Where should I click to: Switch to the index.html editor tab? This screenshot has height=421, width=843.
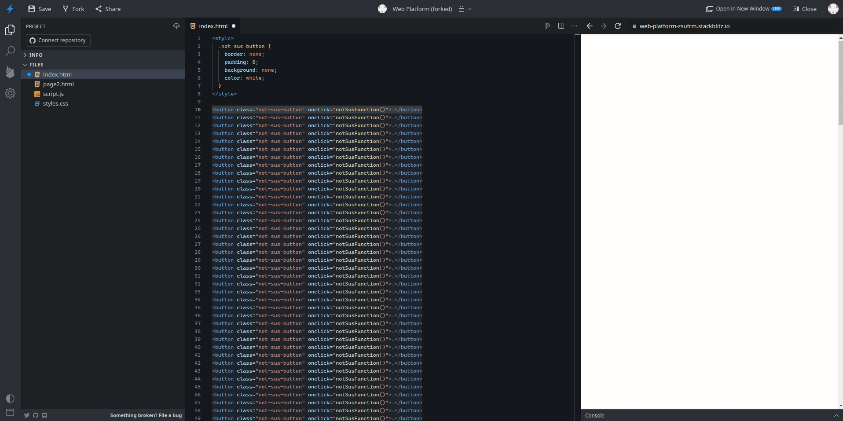(x=213, y=26)
